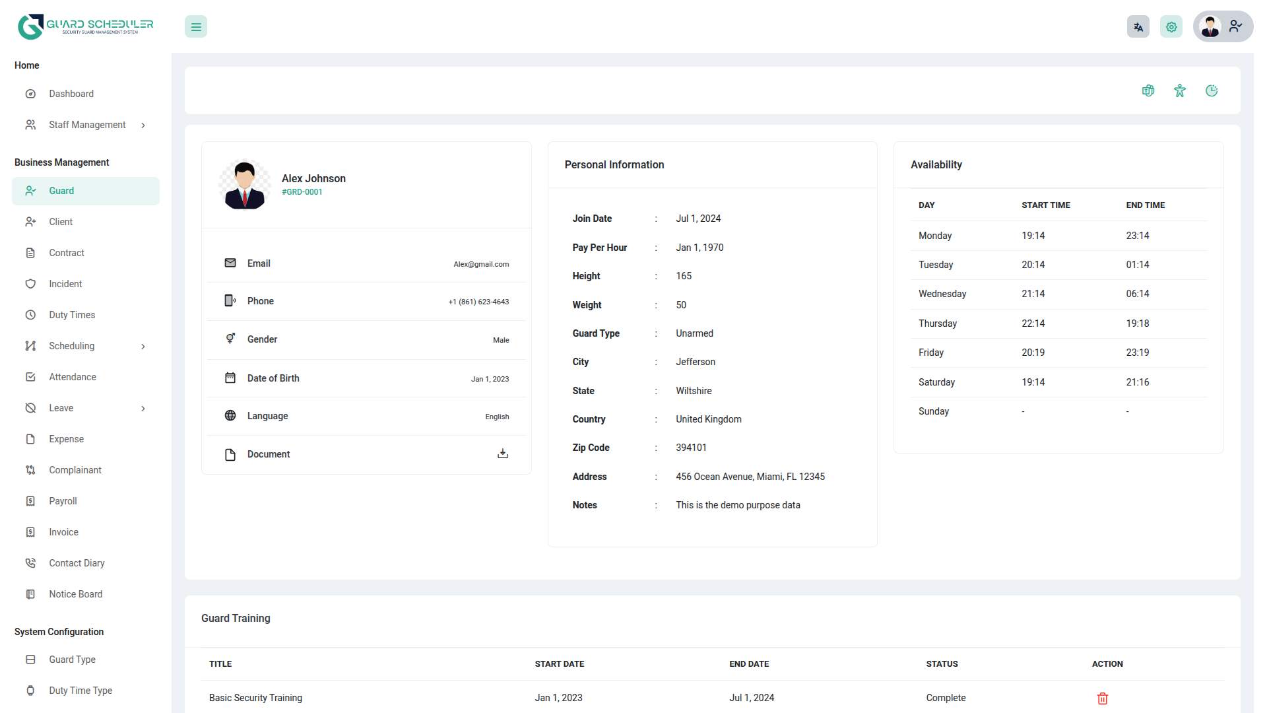
Task: Click the Teams-style icon in top card
Action: [x=1148, y=91]
